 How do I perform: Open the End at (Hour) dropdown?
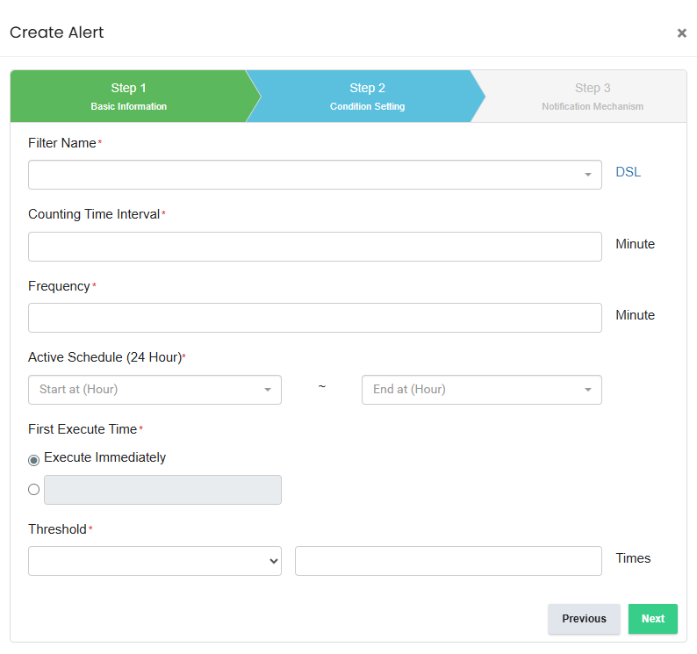tap(482, 390)
